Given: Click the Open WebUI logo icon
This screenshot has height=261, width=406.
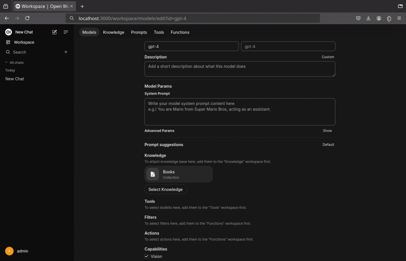Looking at the screenshot, I should pos(8,32).
